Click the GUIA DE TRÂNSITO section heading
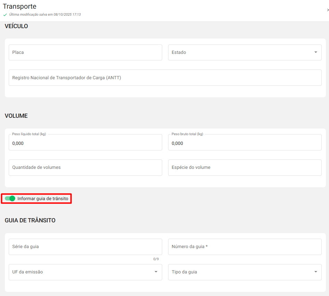This screenshot has height=296, width=329. [x=30, y=220]
